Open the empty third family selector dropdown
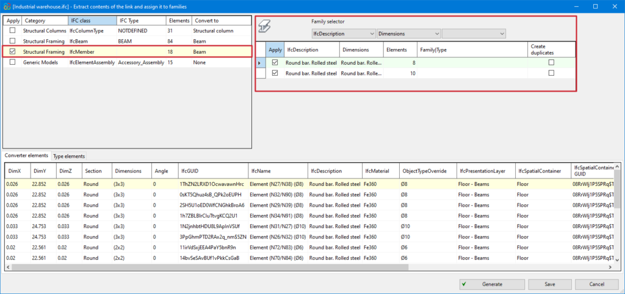The width and height of the screenshot is (625, 294). (x=474, y=34)
